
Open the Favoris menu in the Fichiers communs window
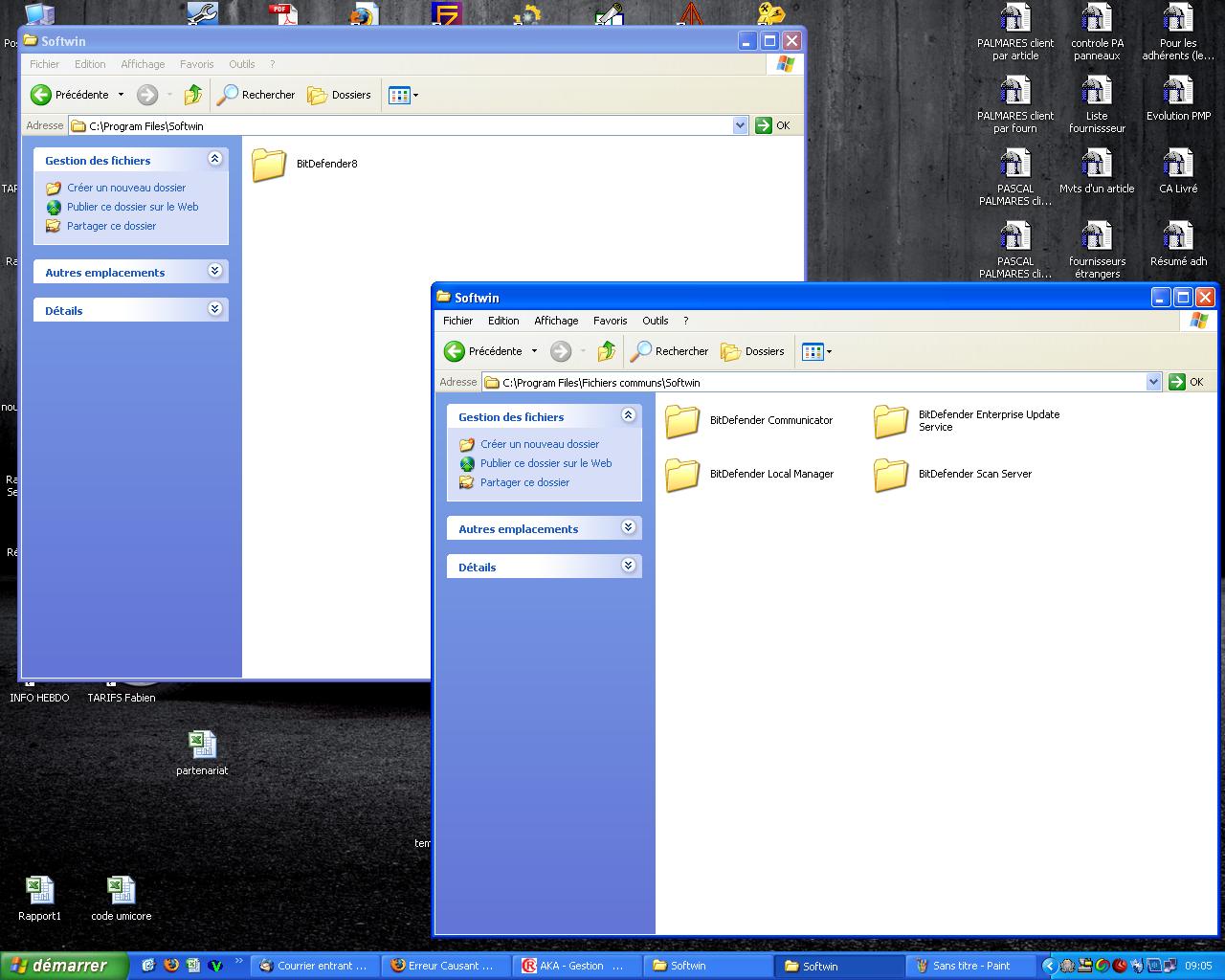610,321
